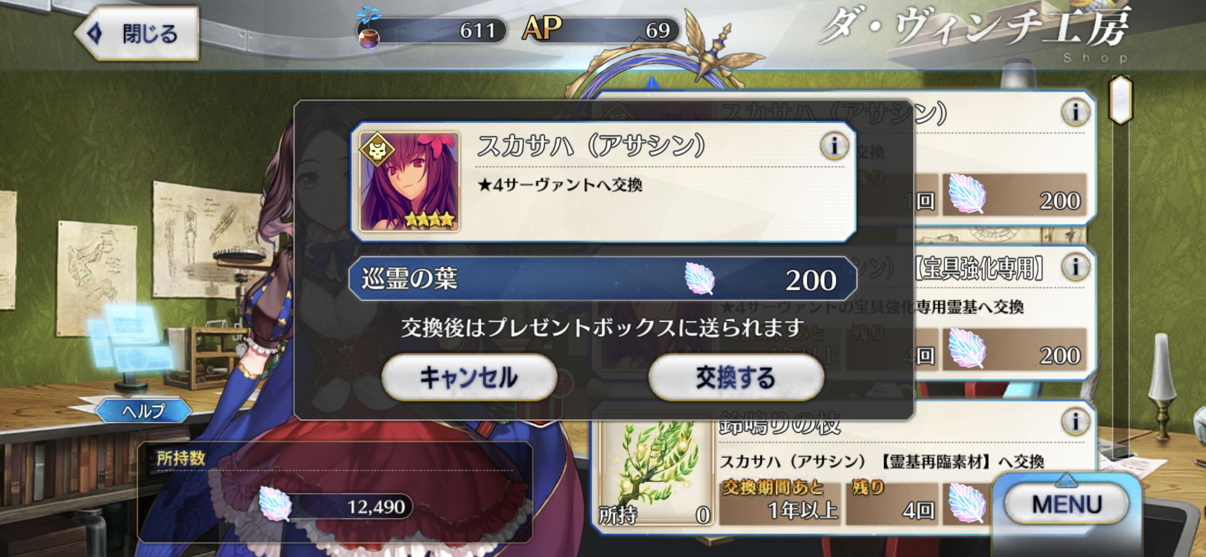The image size is (1206, 557).
Task: Tap the info icon in the exchange dialog
Action: pyautogui.click(x=835, y=146)
